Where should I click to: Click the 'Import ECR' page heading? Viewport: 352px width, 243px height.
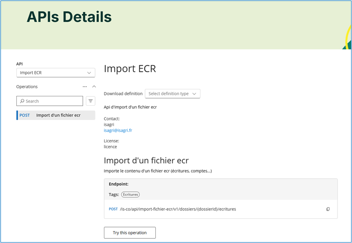click(x=130, y=69)
